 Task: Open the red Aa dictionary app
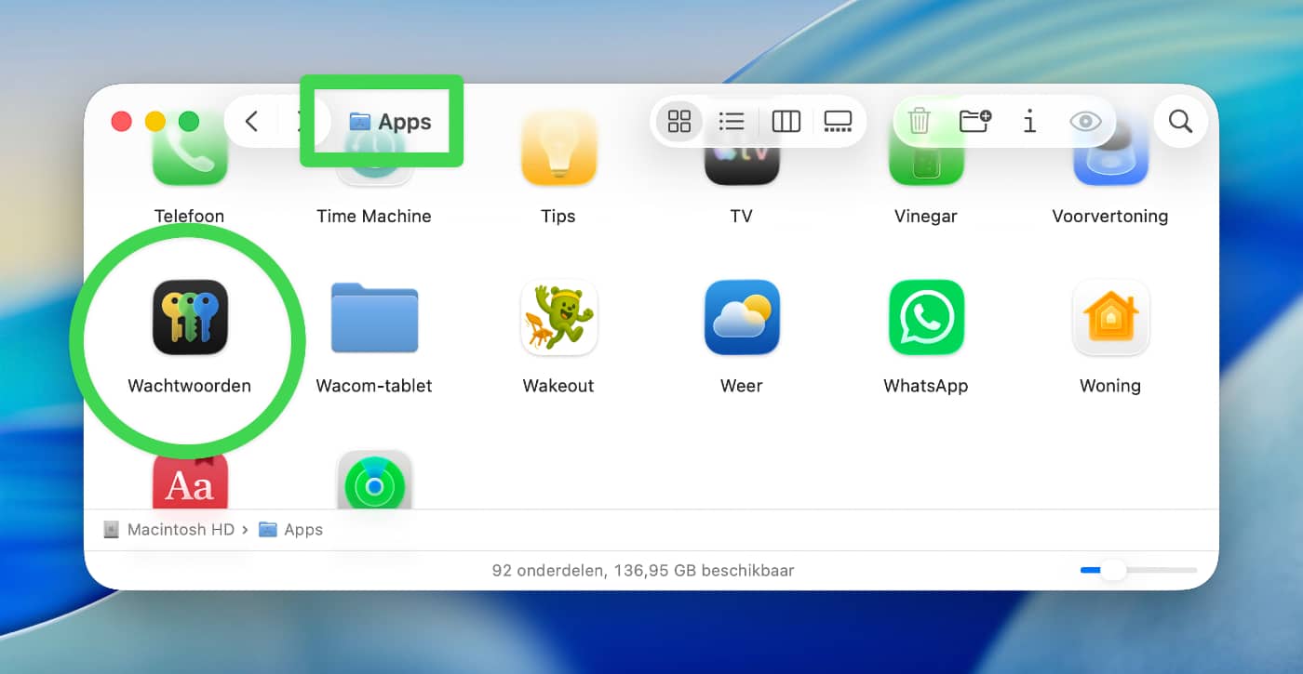pyautogui.click(x=190, y=481)
